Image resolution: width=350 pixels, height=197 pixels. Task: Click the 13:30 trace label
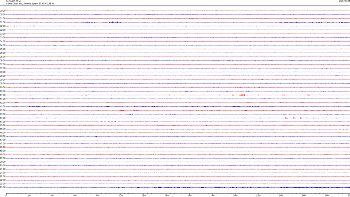tap(3, 114)
